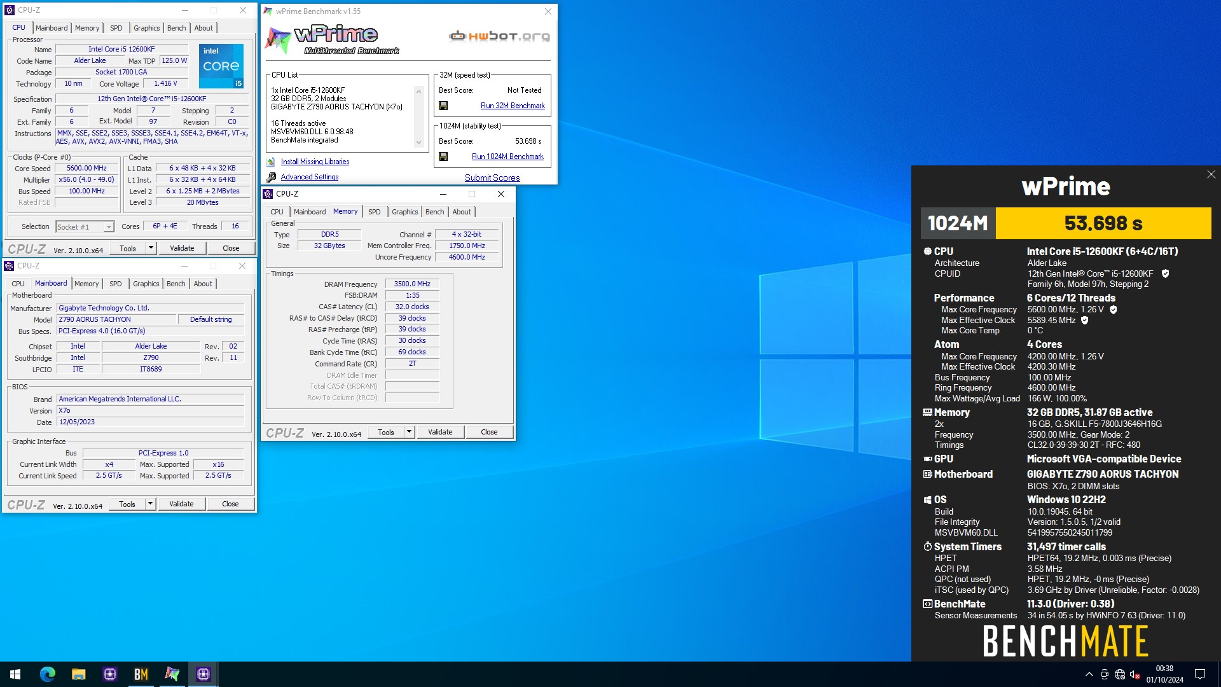Click the wPrime title bar icon

(268, 11)
